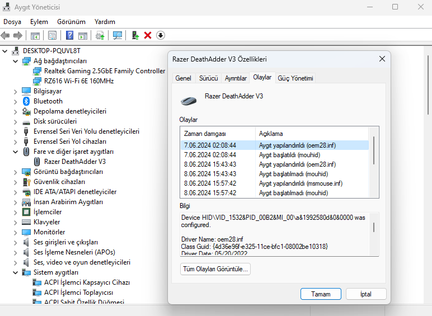
Task: Collapse the Ağ bağdaştırıcıları category
Action: (16, 61)
